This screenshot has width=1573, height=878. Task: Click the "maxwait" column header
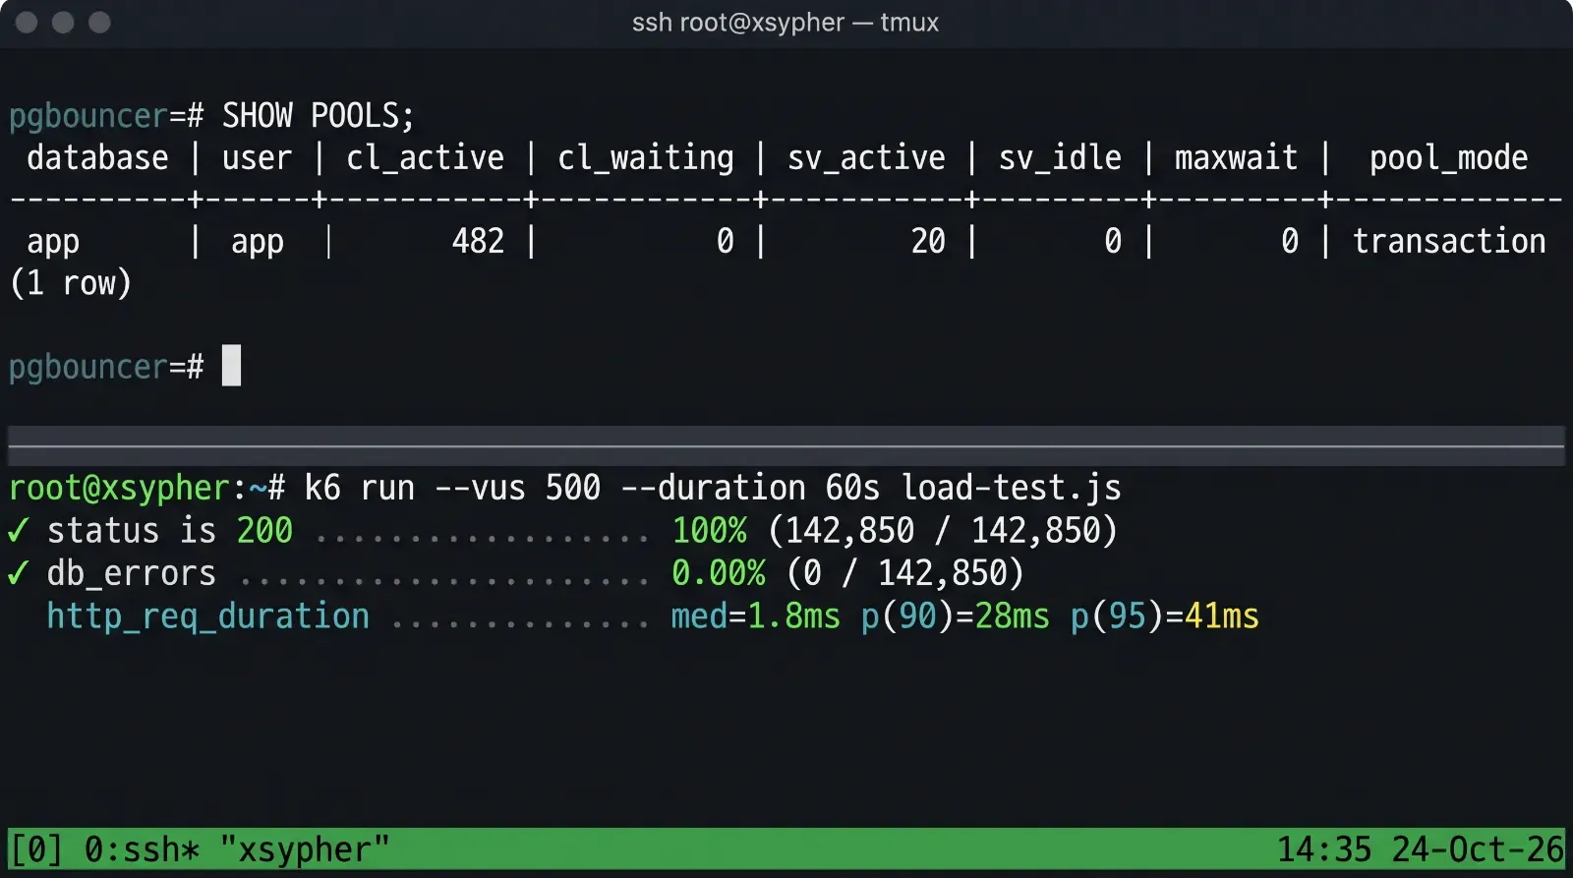(x=1236, y=158)
